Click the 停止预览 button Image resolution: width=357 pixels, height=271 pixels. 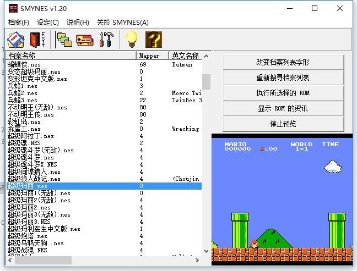(x=283, y=124)
